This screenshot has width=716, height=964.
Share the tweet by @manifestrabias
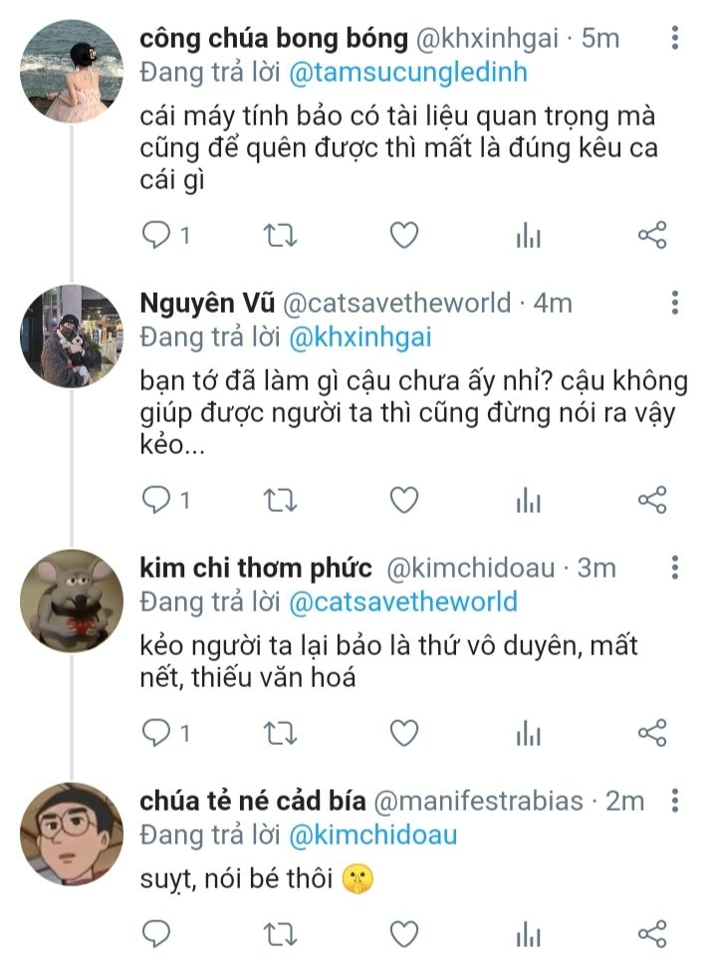tap(651, 933)
